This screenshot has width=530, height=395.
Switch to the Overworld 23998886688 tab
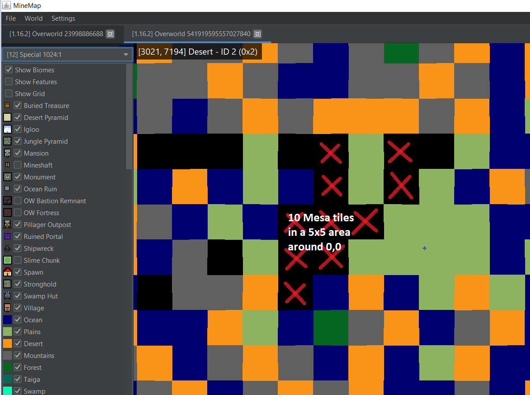click(57, 34)
